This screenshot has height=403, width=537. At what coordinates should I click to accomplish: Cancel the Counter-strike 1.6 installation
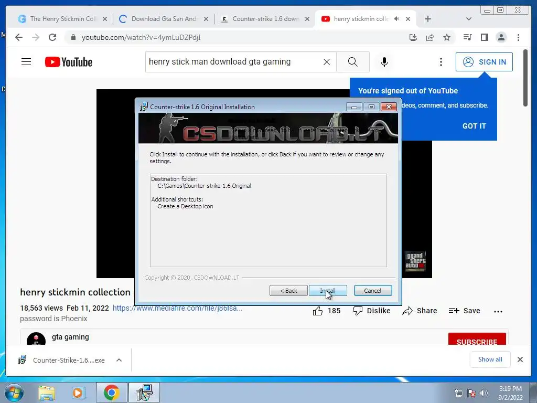tap(373, 291)
